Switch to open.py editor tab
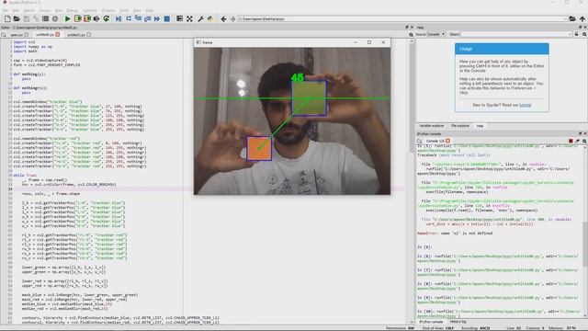 pos(17,35)
